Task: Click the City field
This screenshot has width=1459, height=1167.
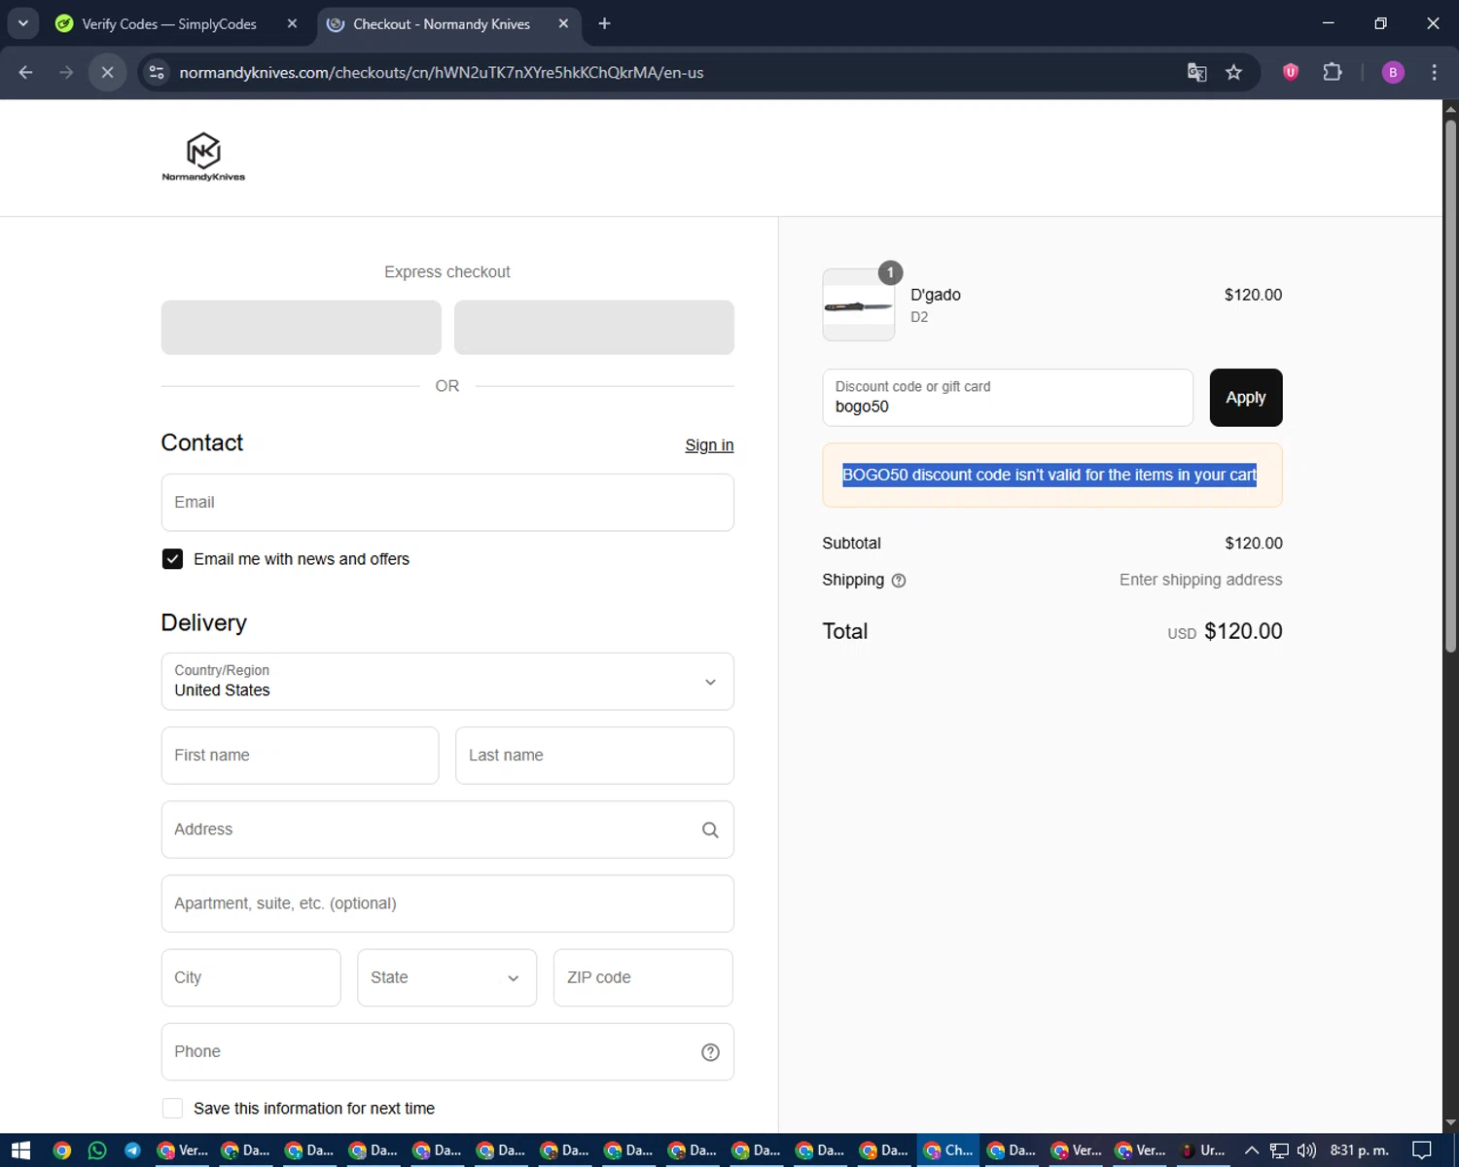Action: (x=251, y=977)
